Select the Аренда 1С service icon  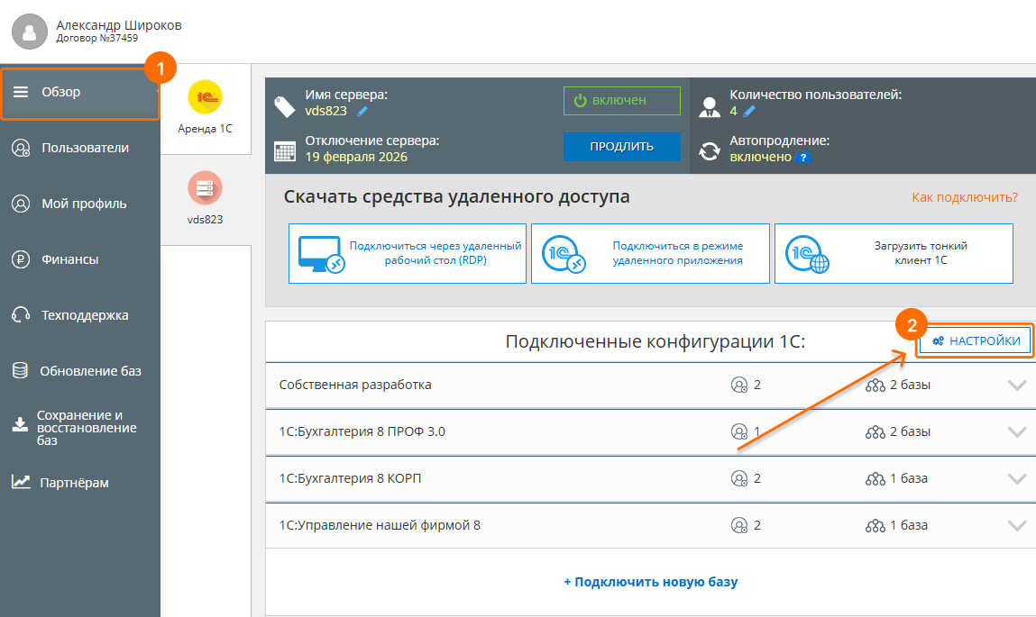(x=205, y=97)
